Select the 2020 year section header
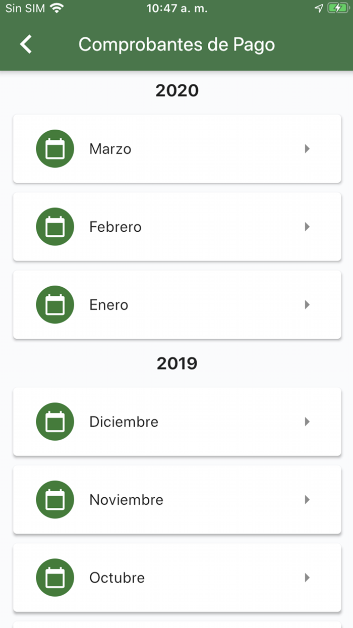353x628 pixels. [177, 90]
